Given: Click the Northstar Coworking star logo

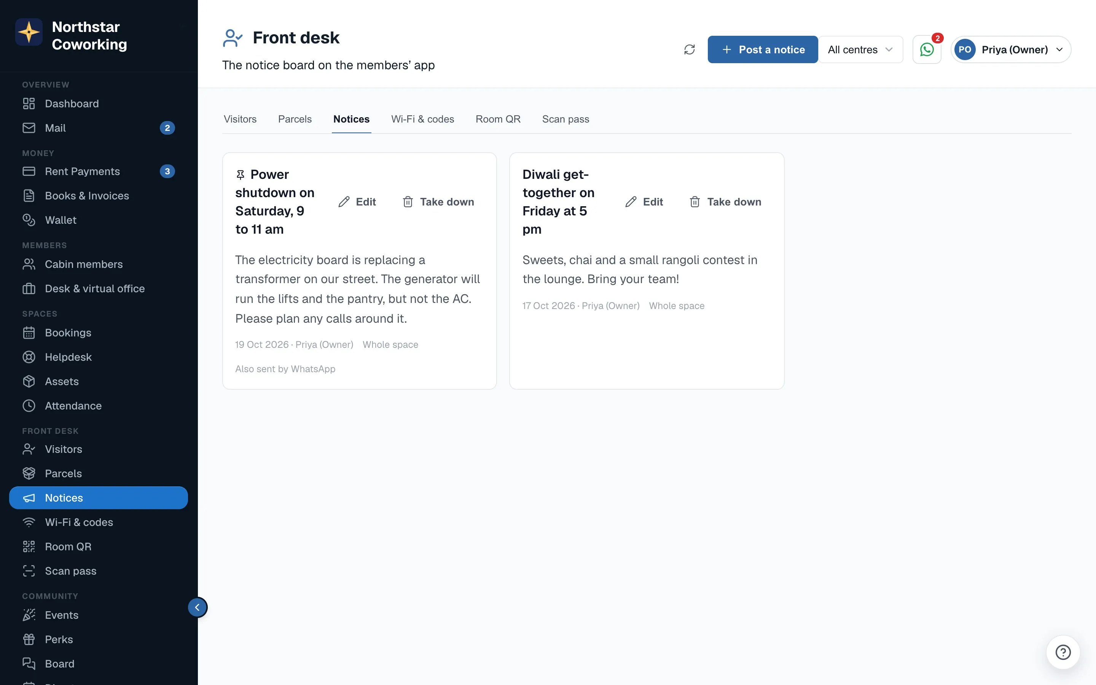Looking at the screenshot, I should pyautogui.click(x=29, y=32).
